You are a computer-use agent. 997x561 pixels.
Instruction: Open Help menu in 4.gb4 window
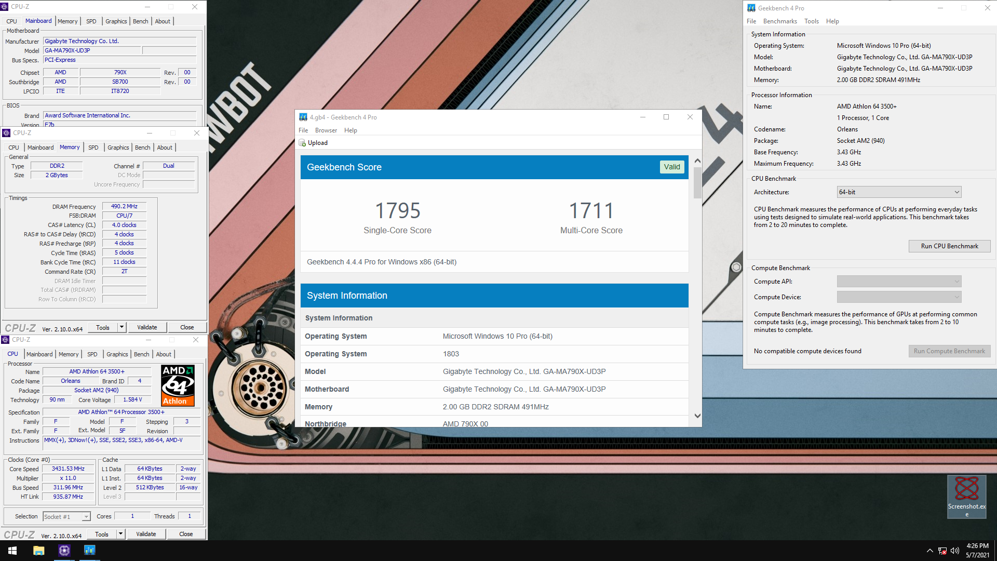(x=351, y=130)
